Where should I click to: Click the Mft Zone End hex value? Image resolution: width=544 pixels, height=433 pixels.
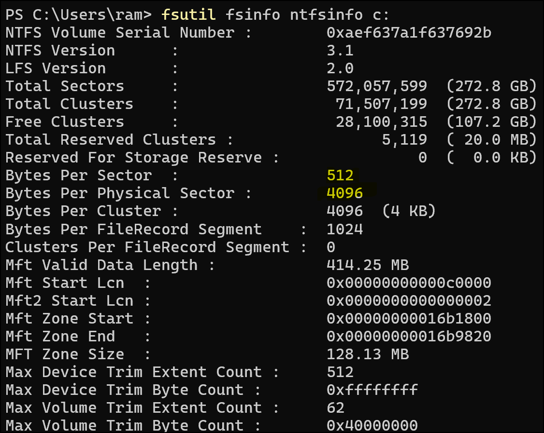click(409, 336)
